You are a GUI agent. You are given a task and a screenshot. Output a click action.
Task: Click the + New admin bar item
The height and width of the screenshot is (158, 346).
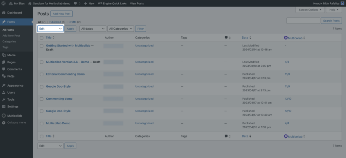click(x=89, y=3)
